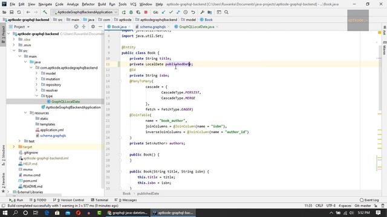
Task: Build project hammer icon
Action: coord(45,12)
